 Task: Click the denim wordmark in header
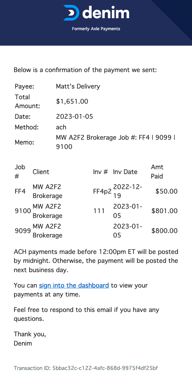point(106,12)
